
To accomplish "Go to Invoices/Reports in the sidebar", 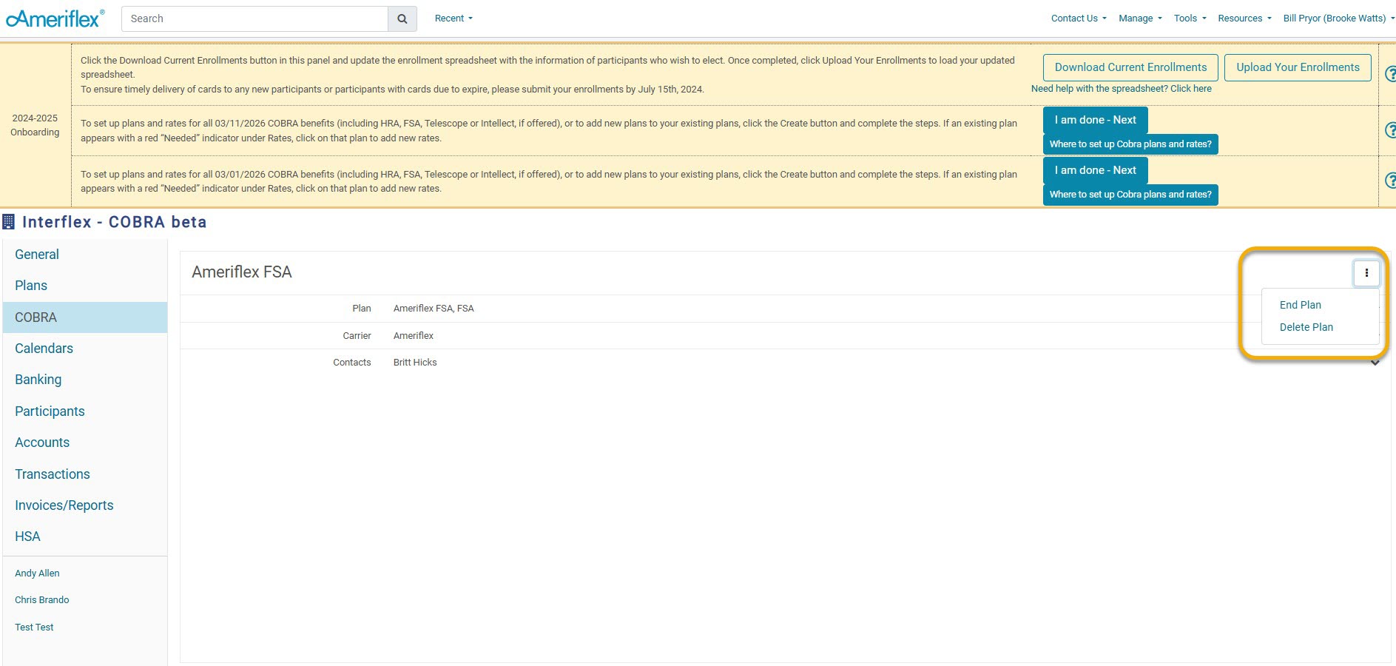I will (64, 505).
